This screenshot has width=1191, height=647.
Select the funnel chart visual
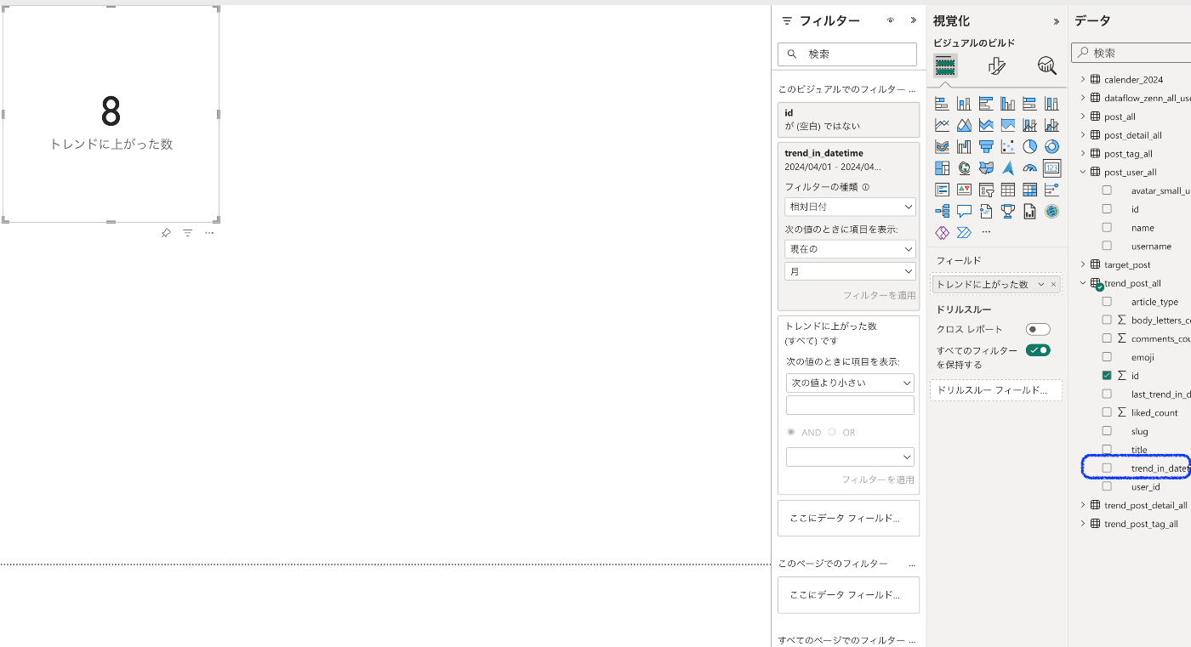click(x=987, y=145)
